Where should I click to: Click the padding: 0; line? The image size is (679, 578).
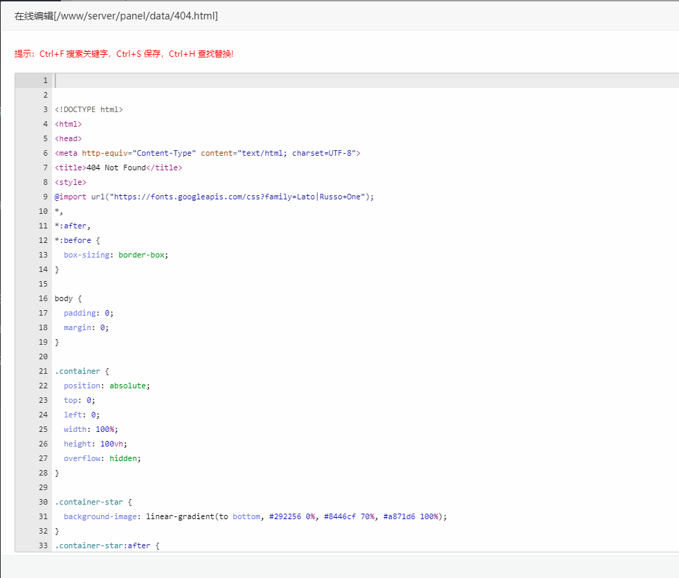click(89, 313)
